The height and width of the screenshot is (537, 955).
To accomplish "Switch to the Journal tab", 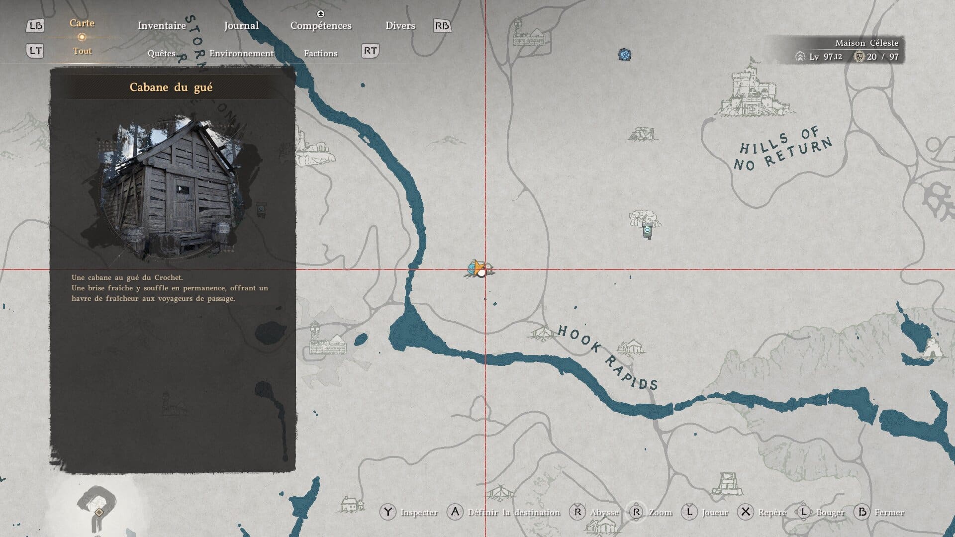I will click(241, 26).
